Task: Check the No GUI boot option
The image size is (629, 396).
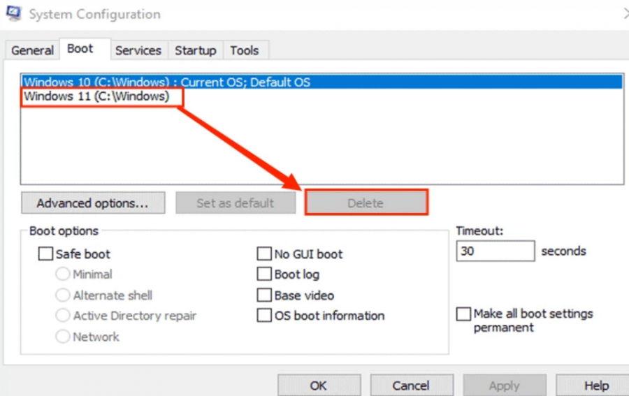Action: tap(264, 254)
